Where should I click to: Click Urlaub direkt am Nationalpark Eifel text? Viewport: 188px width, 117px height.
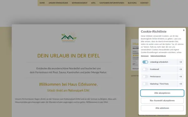(68, 90)
